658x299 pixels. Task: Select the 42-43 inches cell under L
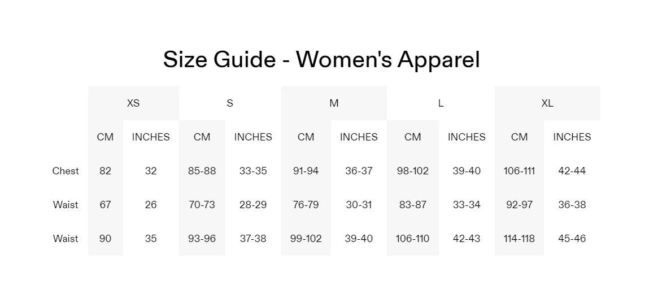(467, 239)
